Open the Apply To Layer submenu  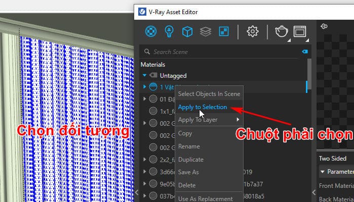pos(209,120)
